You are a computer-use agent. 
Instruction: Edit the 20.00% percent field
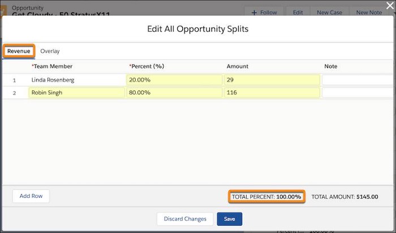(x=174, y=80)
